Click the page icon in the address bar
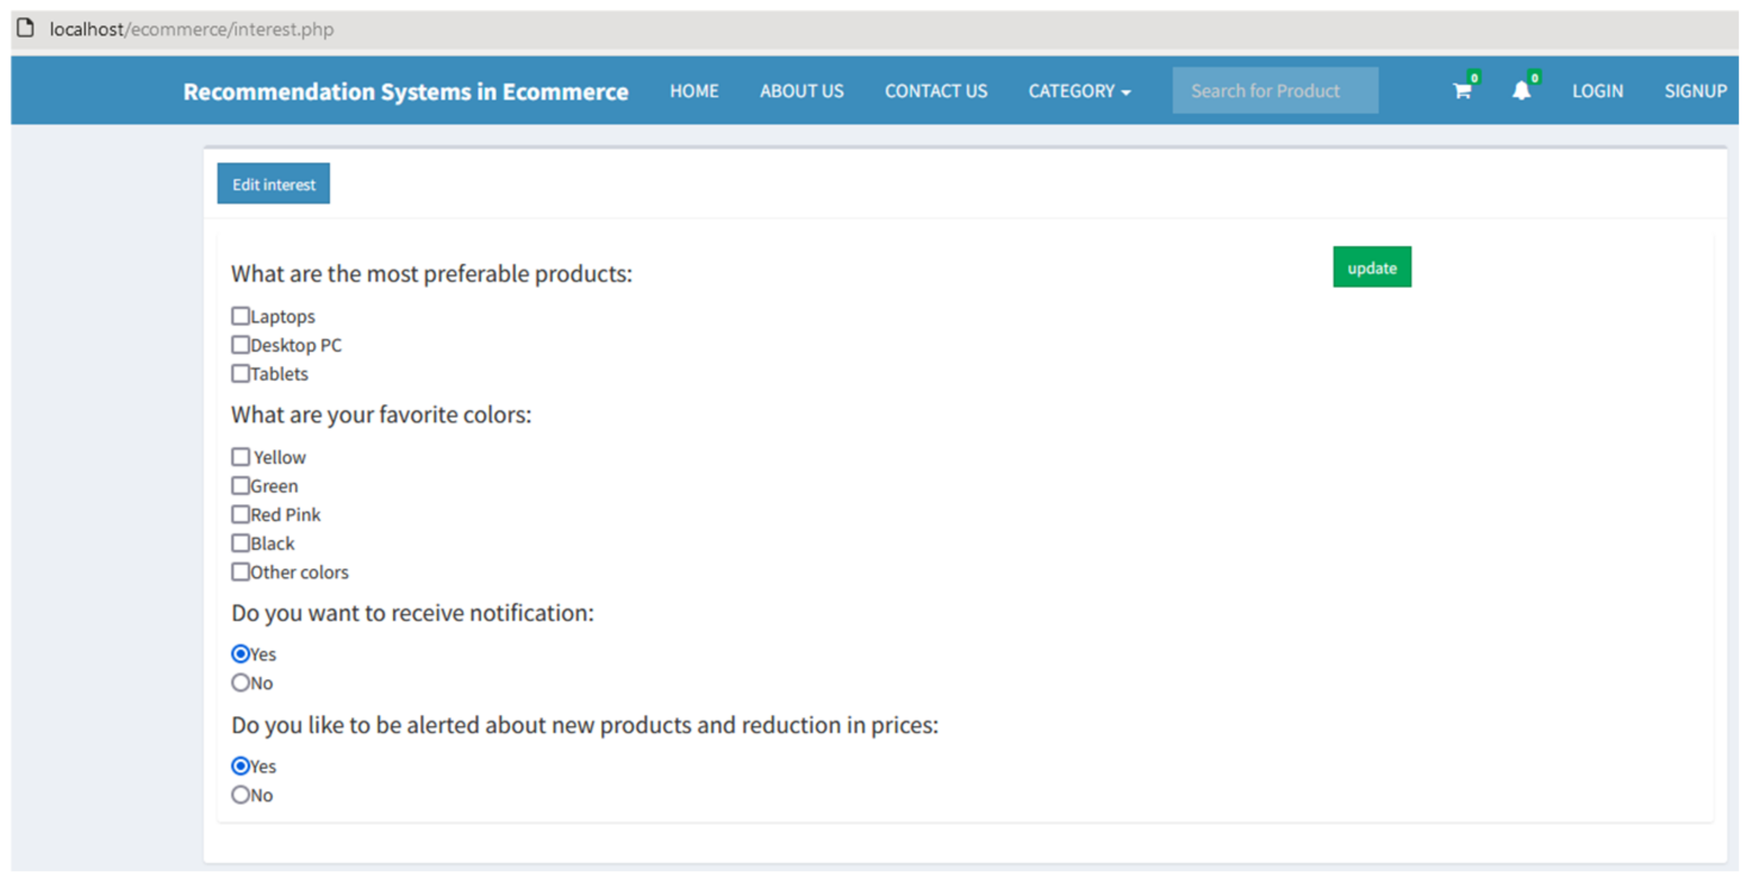Screen dimensions: 1749x879 point(26,29)
